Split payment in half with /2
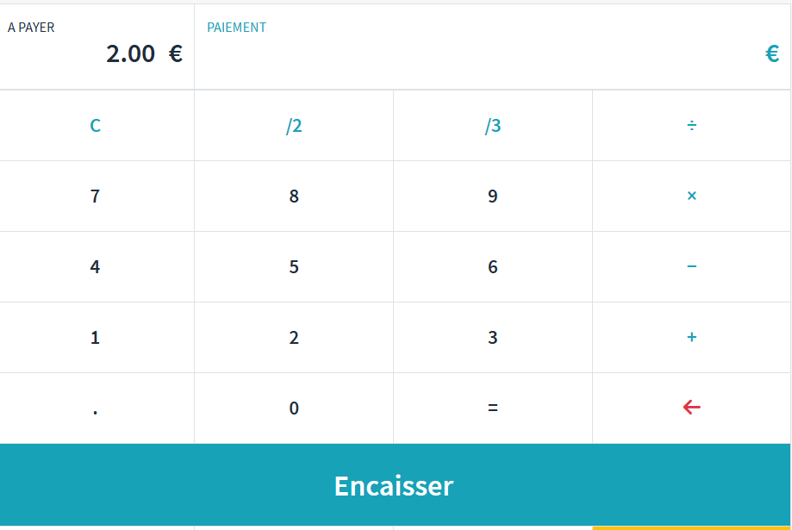Viewport: 792px width, 530px height. pyautogui.click(x=294, y=126)
